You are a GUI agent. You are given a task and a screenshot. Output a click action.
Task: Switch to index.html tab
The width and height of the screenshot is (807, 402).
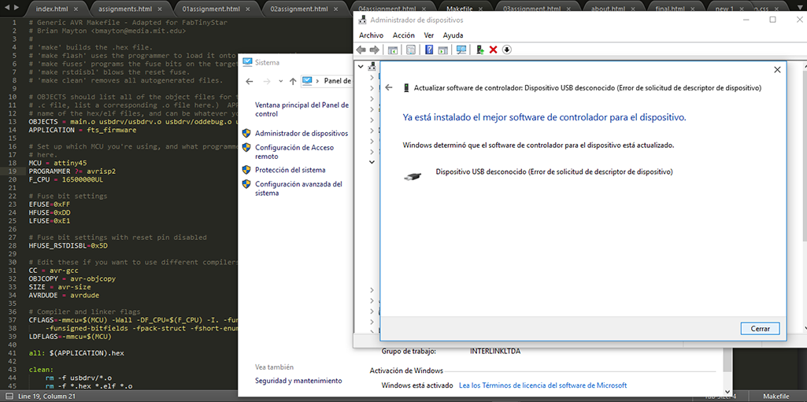[51, 9]
